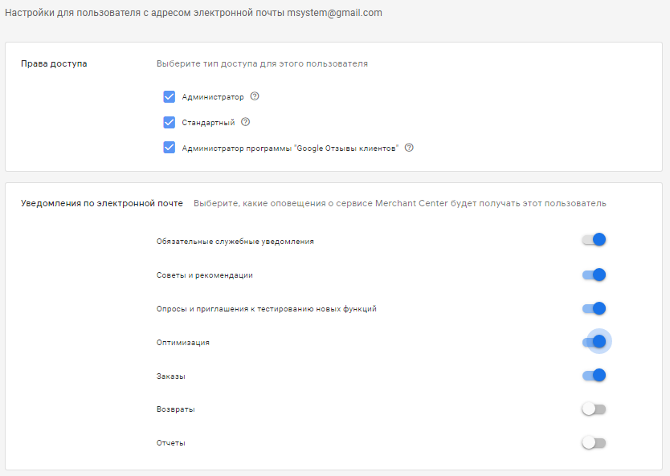Viewport: 670px width, 476px height.
Task: Enable the Отчеты notifications switch
Action: tap(594, 443)
